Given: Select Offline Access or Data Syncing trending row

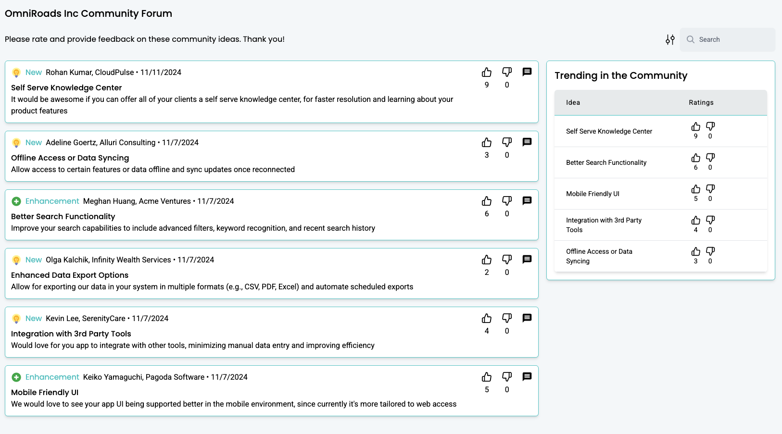Looking at the screenshot, I should 599,256.
